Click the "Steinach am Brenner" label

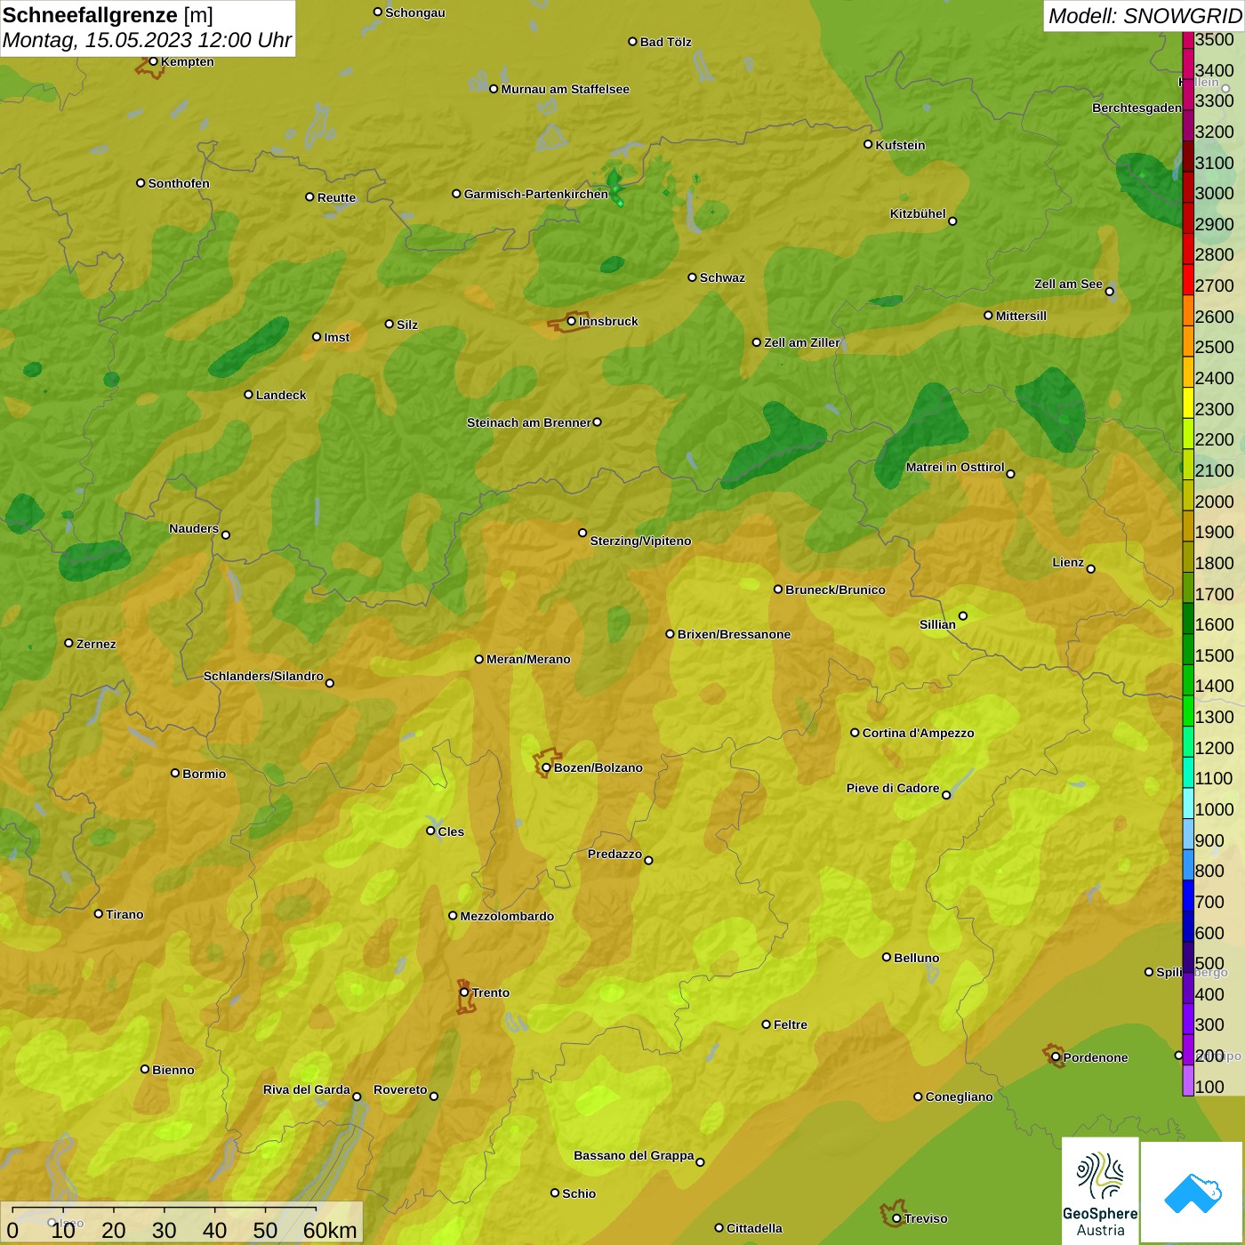click(x=529, y=422)
